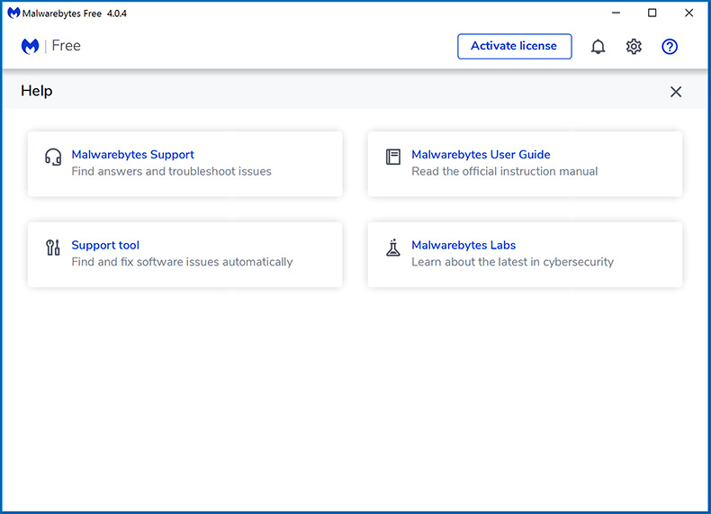Screen dimensions: 711x514
Task: Click "Read the official instruction manual" text
Action: point(505,172)
